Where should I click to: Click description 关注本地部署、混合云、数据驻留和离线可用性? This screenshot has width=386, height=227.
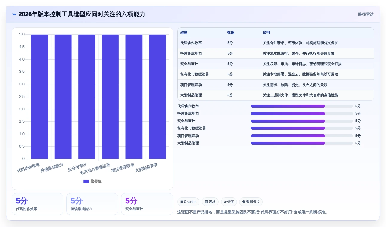(300, 74)
